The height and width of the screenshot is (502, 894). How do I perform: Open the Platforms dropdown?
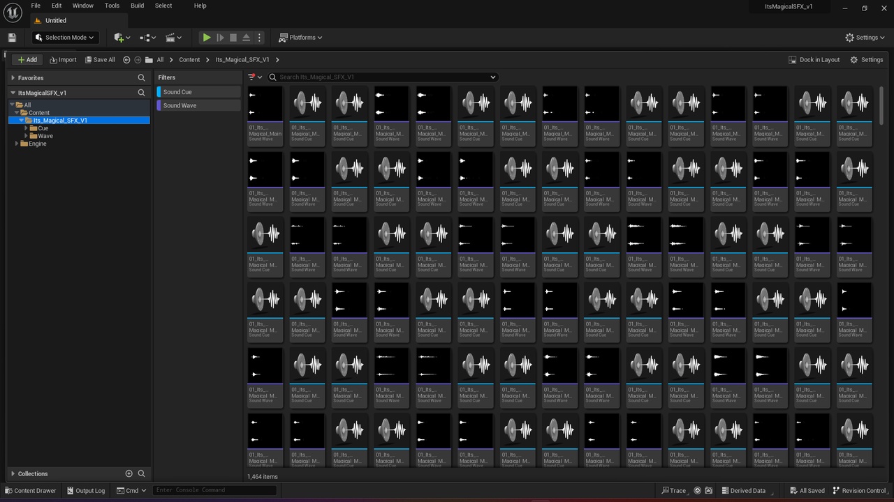coord(300,38)
